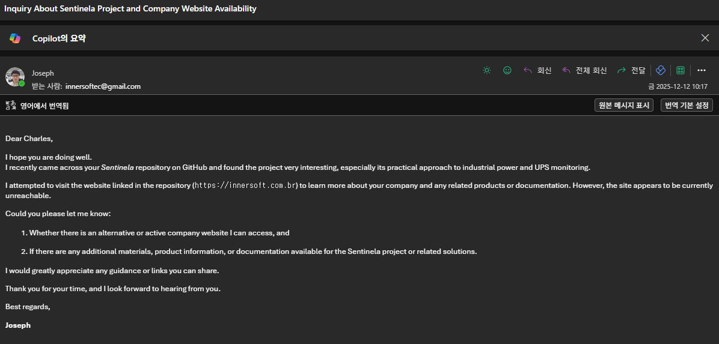This screenshot has width=719, height=344.
Task: Toggle the light/dark mode sun icon
Action: coord(487,70)
